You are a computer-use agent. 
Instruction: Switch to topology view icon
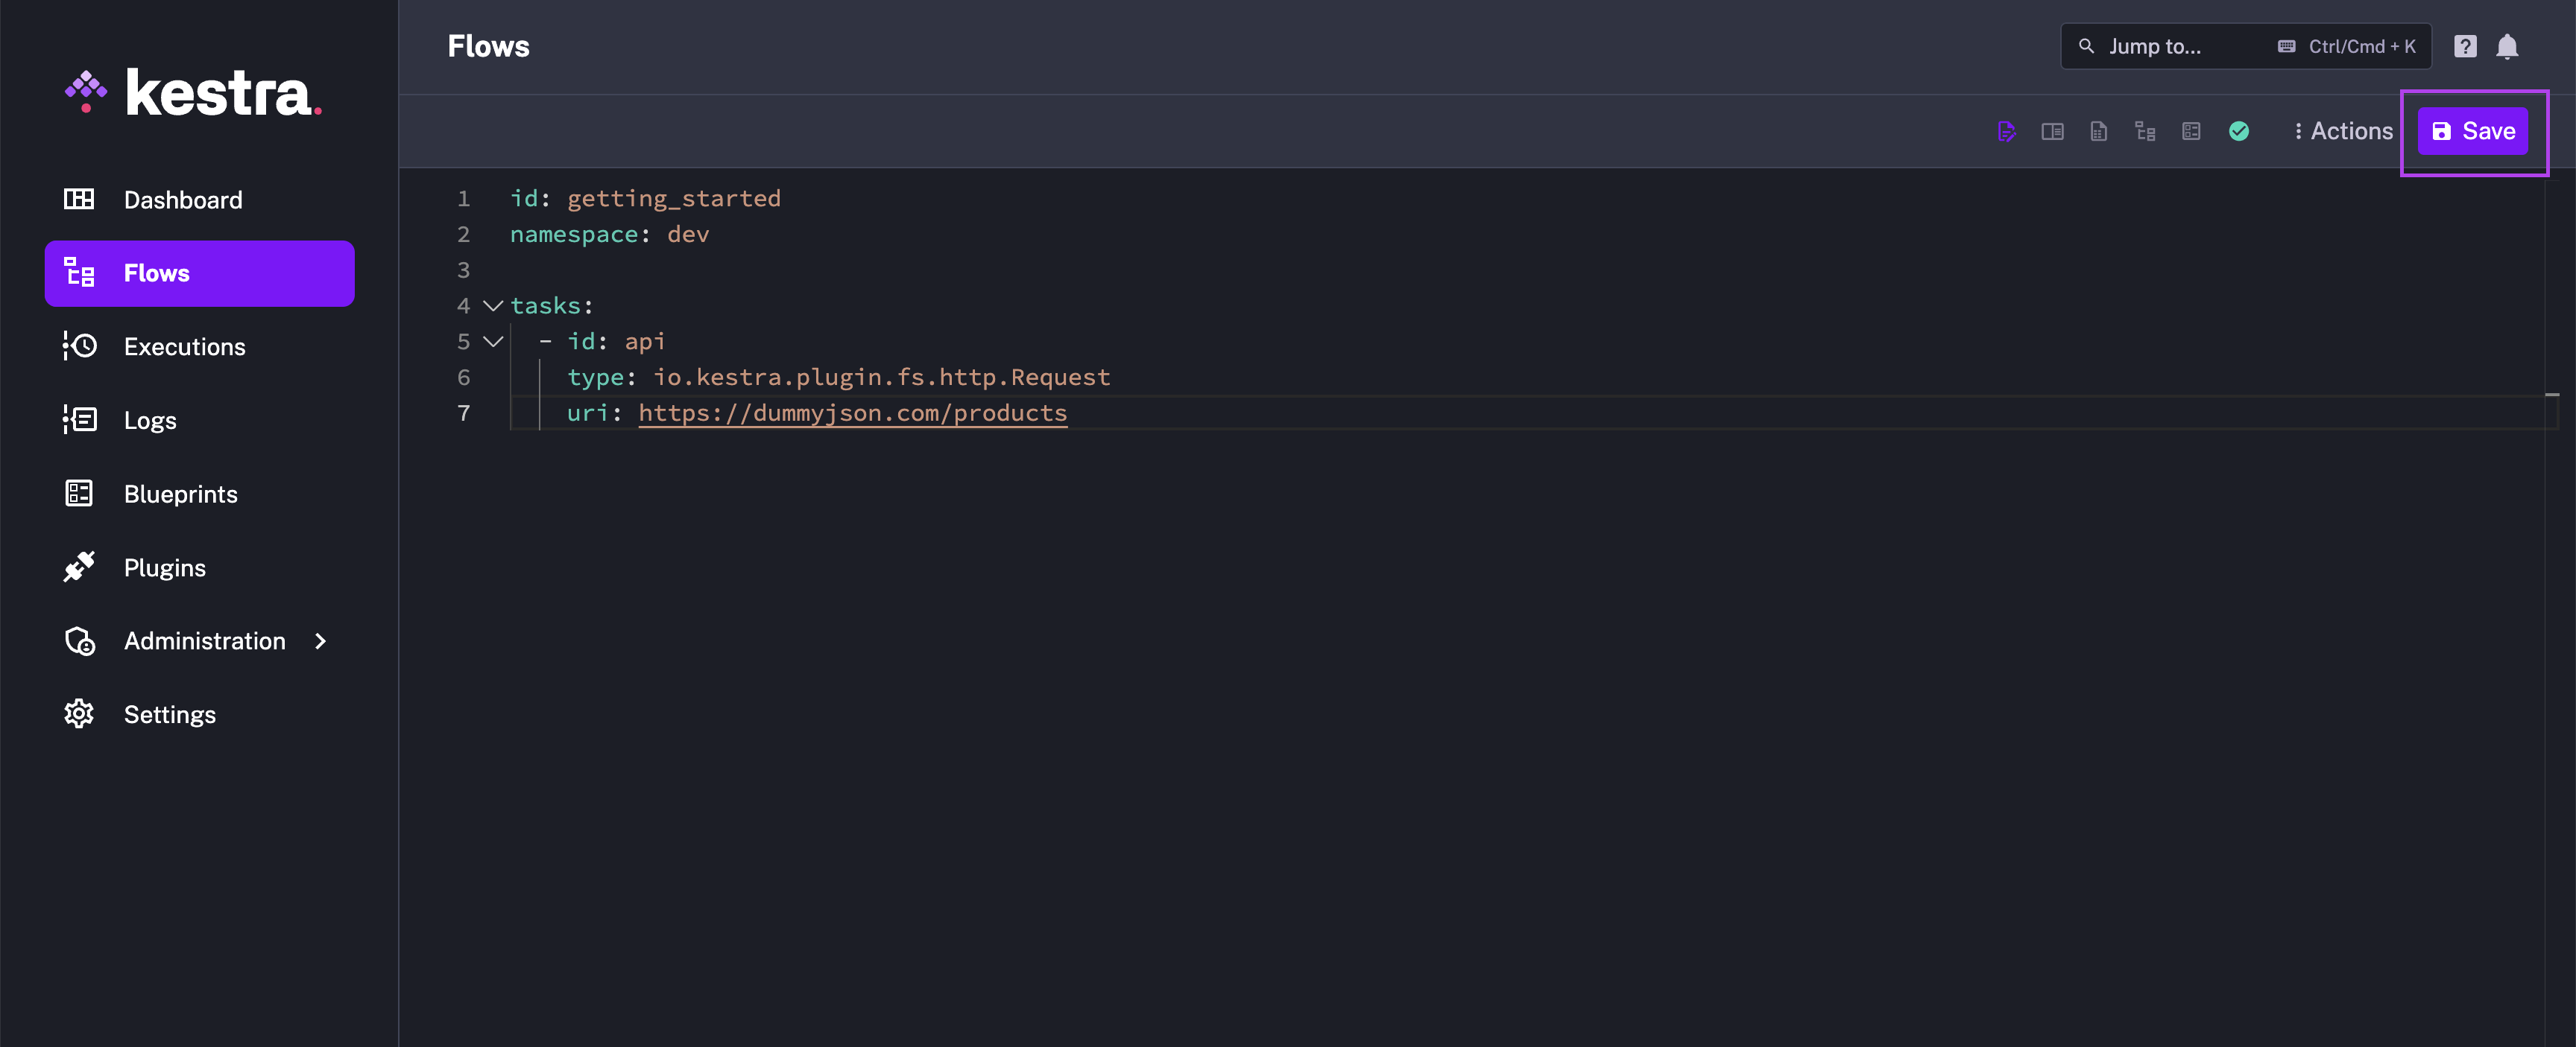pos(2145,132)
